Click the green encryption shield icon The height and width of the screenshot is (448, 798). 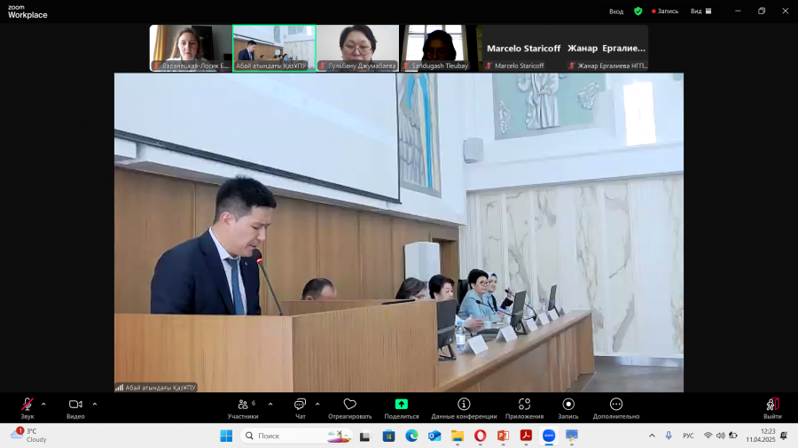click(x=638, y=12)
